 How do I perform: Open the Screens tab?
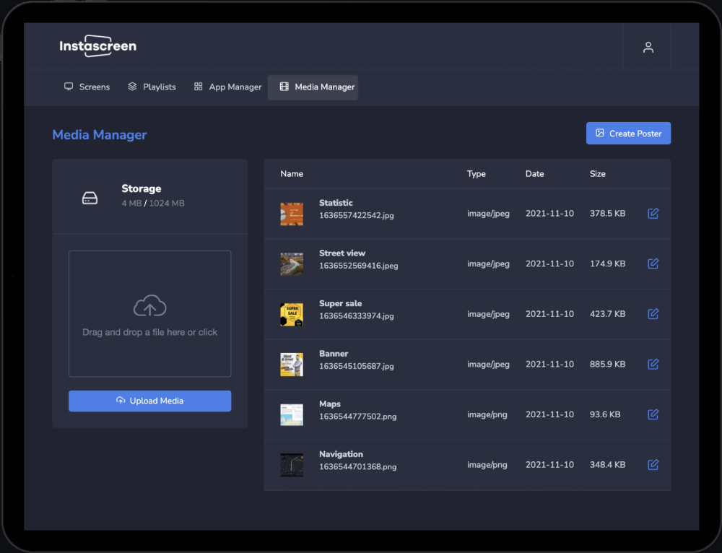pyautogui.click(x=87, y=87)
